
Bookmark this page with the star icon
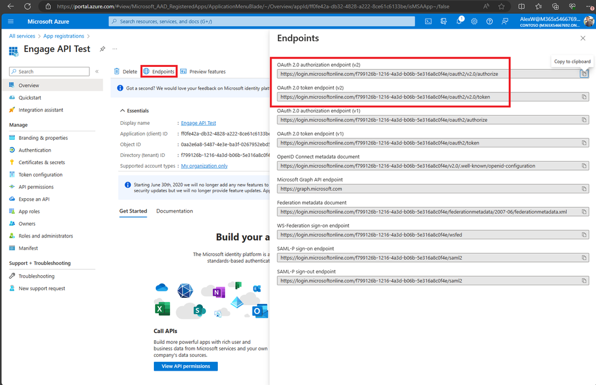[x=501, y=6]
